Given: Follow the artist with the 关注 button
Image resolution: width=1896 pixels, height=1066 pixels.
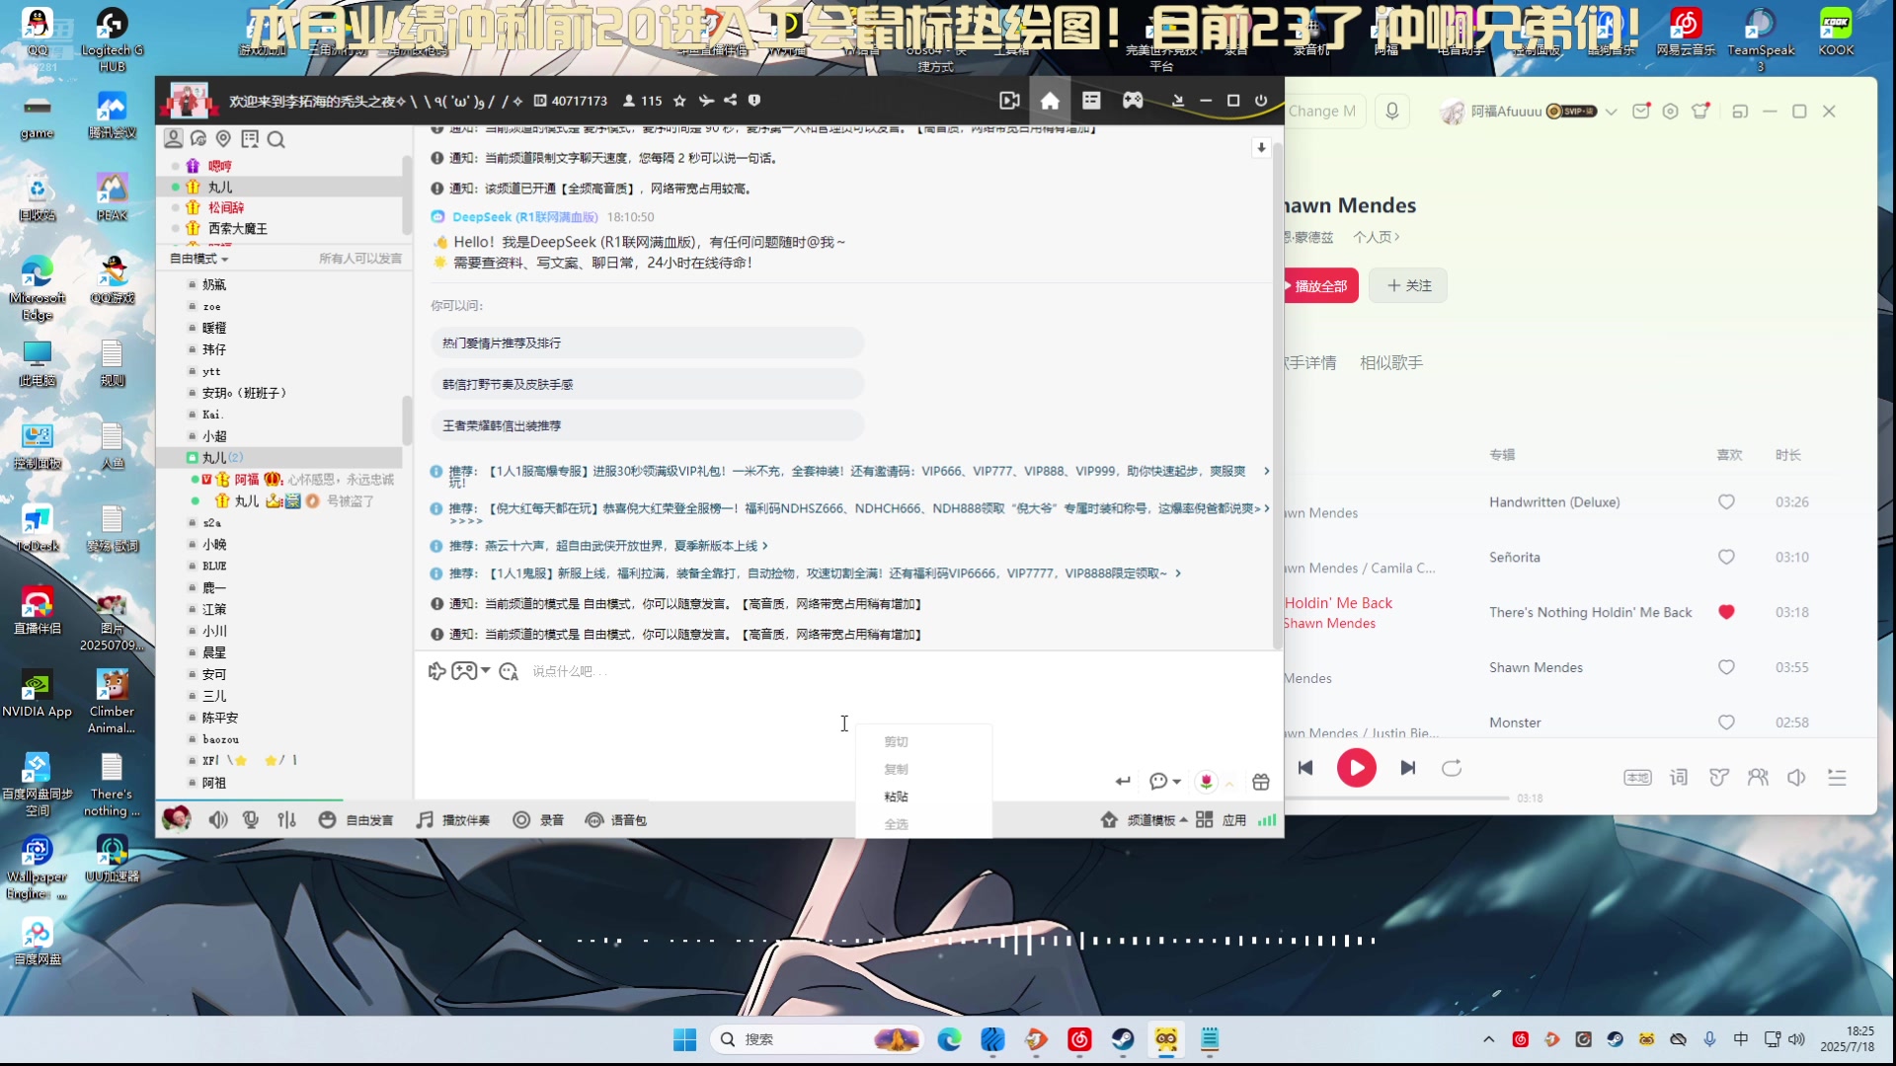Looking at the screenshot, I should [x=1408, y=286].
